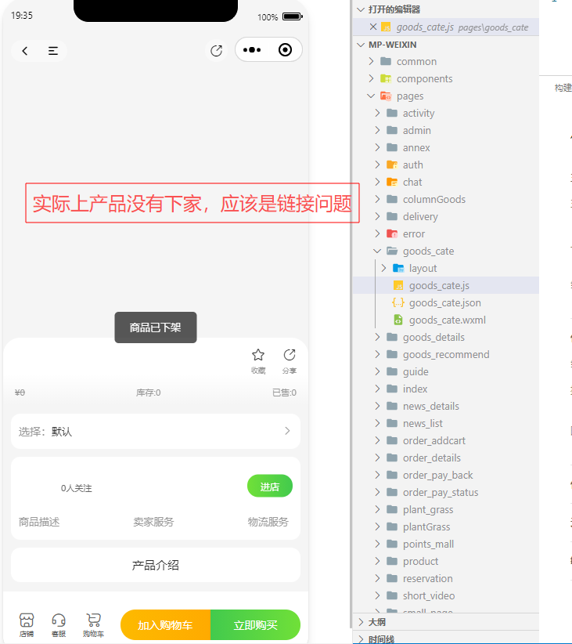Open the list menu icon beside back arrow

click(53, 51)
